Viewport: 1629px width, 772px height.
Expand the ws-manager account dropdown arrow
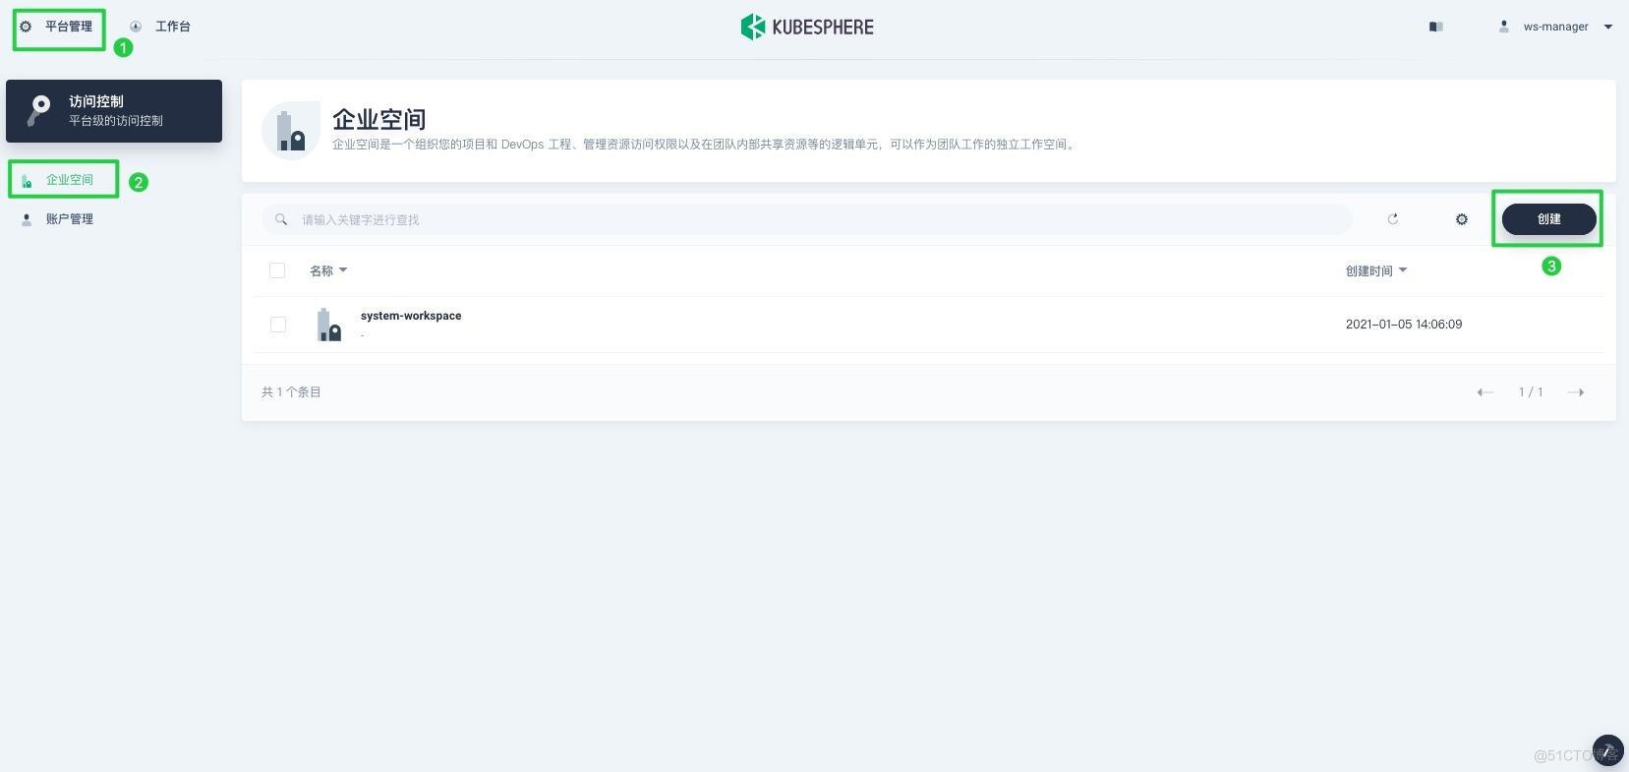pyautogui.click(x=1608, y=27)
